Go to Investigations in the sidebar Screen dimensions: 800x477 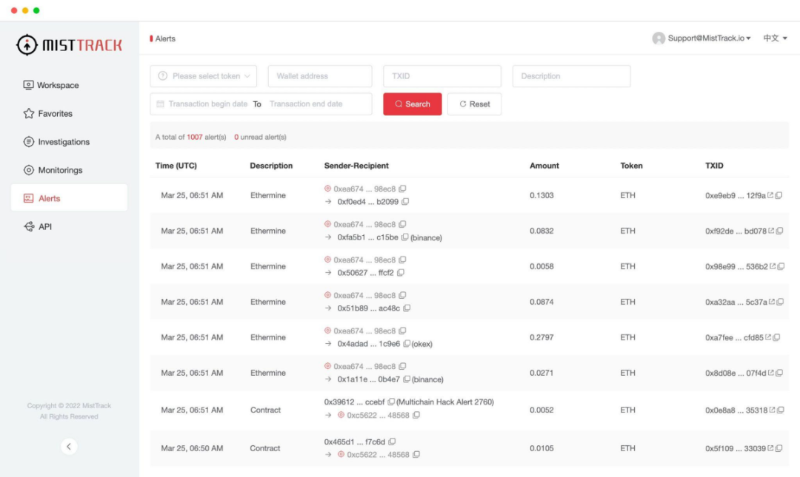[x=63, y=142]
